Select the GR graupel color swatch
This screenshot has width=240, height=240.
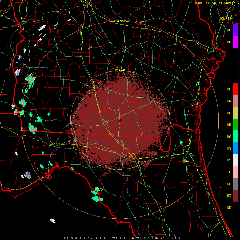(235, 101)
